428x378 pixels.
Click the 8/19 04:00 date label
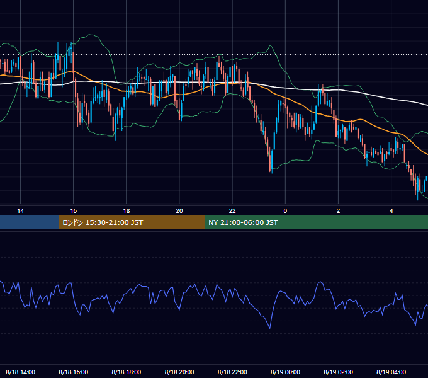pyautogui.click(x=391, y=372)
